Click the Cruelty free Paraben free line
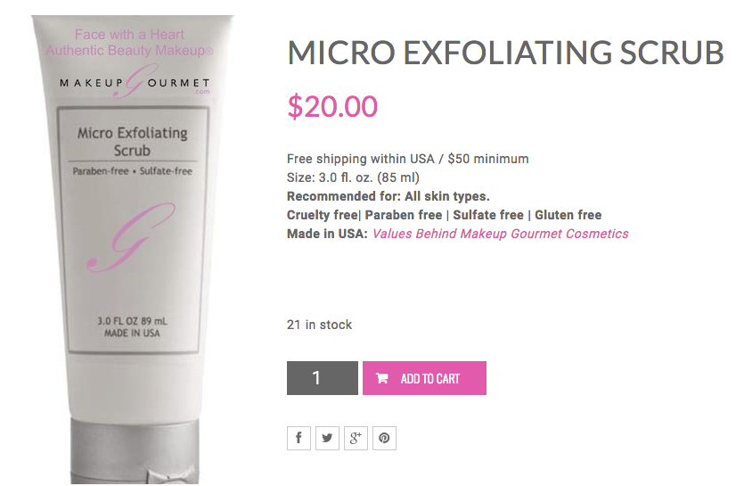This screenshot has height=486, width=736. [444, 215]
